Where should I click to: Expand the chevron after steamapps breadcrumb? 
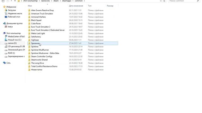(x=73, y=1)
